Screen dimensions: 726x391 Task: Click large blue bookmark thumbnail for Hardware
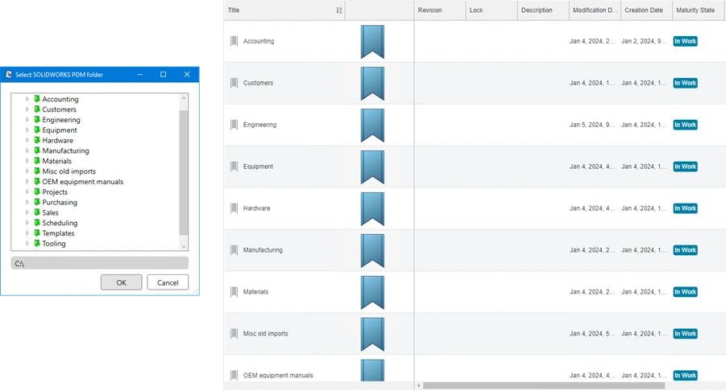click(x=372, y=209)
